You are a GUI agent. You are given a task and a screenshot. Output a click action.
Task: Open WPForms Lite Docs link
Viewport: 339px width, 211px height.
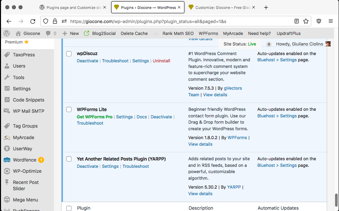tap(142, 117)
